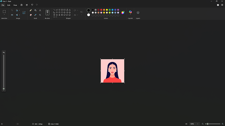Select the Fill bucket tool

pyautogui.click(x=35, y=10)
